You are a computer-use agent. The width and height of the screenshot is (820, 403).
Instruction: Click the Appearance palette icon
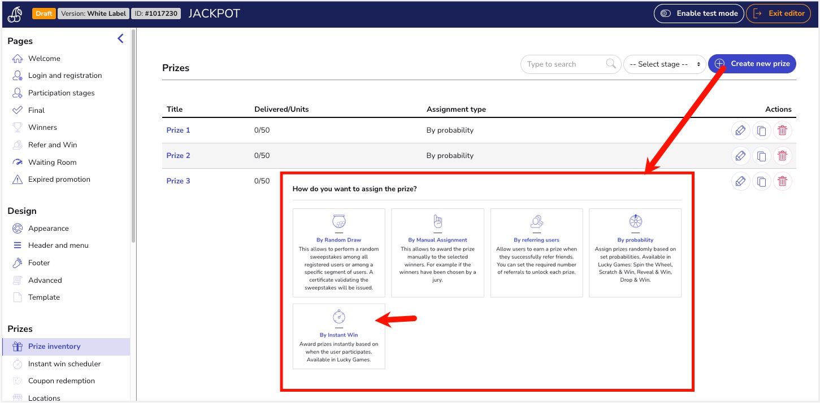pos(17,229)
